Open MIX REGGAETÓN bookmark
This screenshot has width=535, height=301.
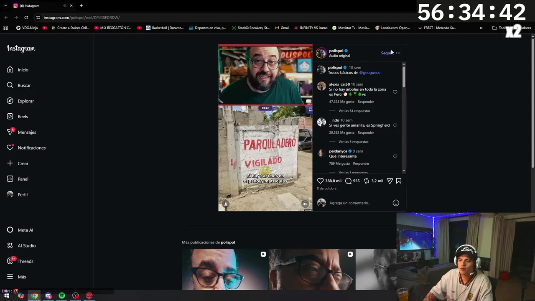[113, 28]
